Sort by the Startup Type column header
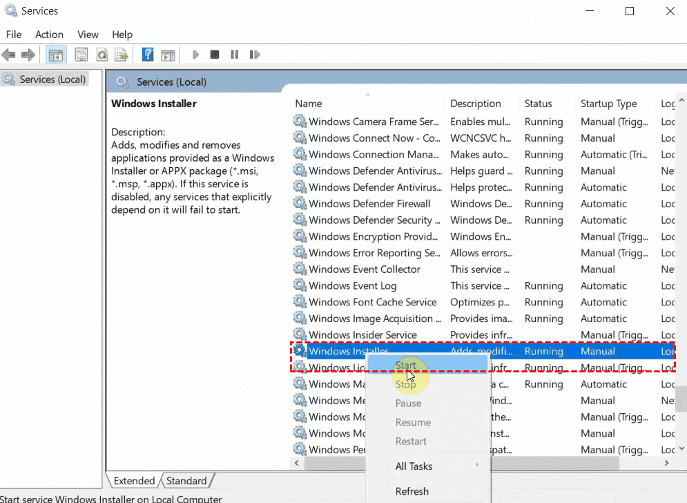 tap(616, 104)
